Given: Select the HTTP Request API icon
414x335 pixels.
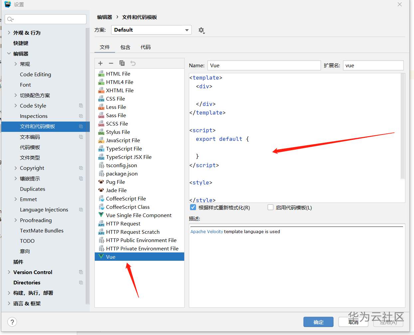Looking at the screenshot, I should pos(101,223).
